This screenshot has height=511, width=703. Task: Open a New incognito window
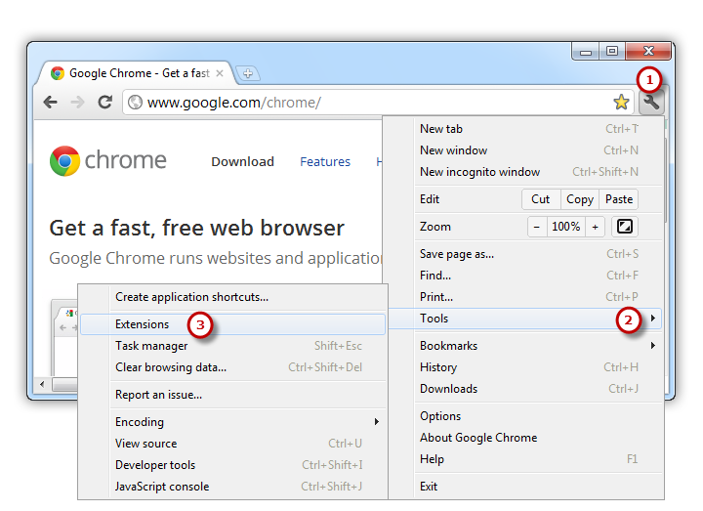pos(538,172)
